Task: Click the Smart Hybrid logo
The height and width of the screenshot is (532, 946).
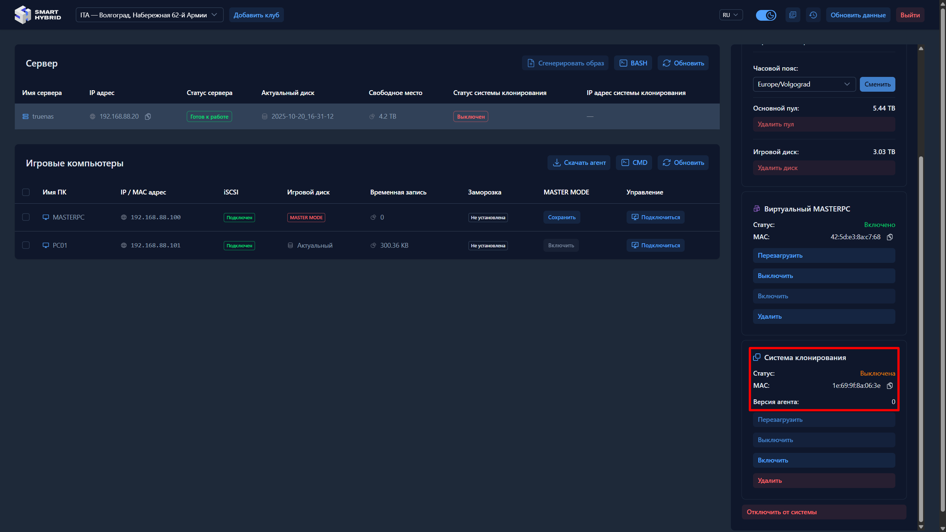Action: pos(38,15)
